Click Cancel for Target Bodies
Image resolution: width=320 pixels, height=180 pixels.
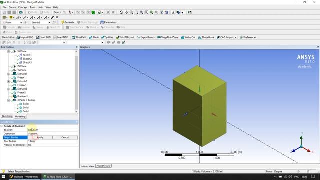coord(65,137)
